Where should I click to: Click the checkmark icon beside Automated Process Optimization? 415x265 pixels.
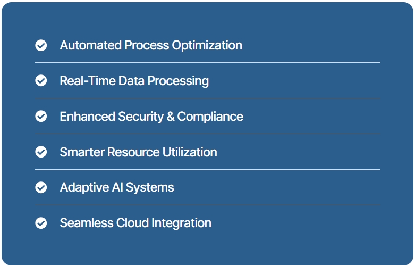(41, 45)
